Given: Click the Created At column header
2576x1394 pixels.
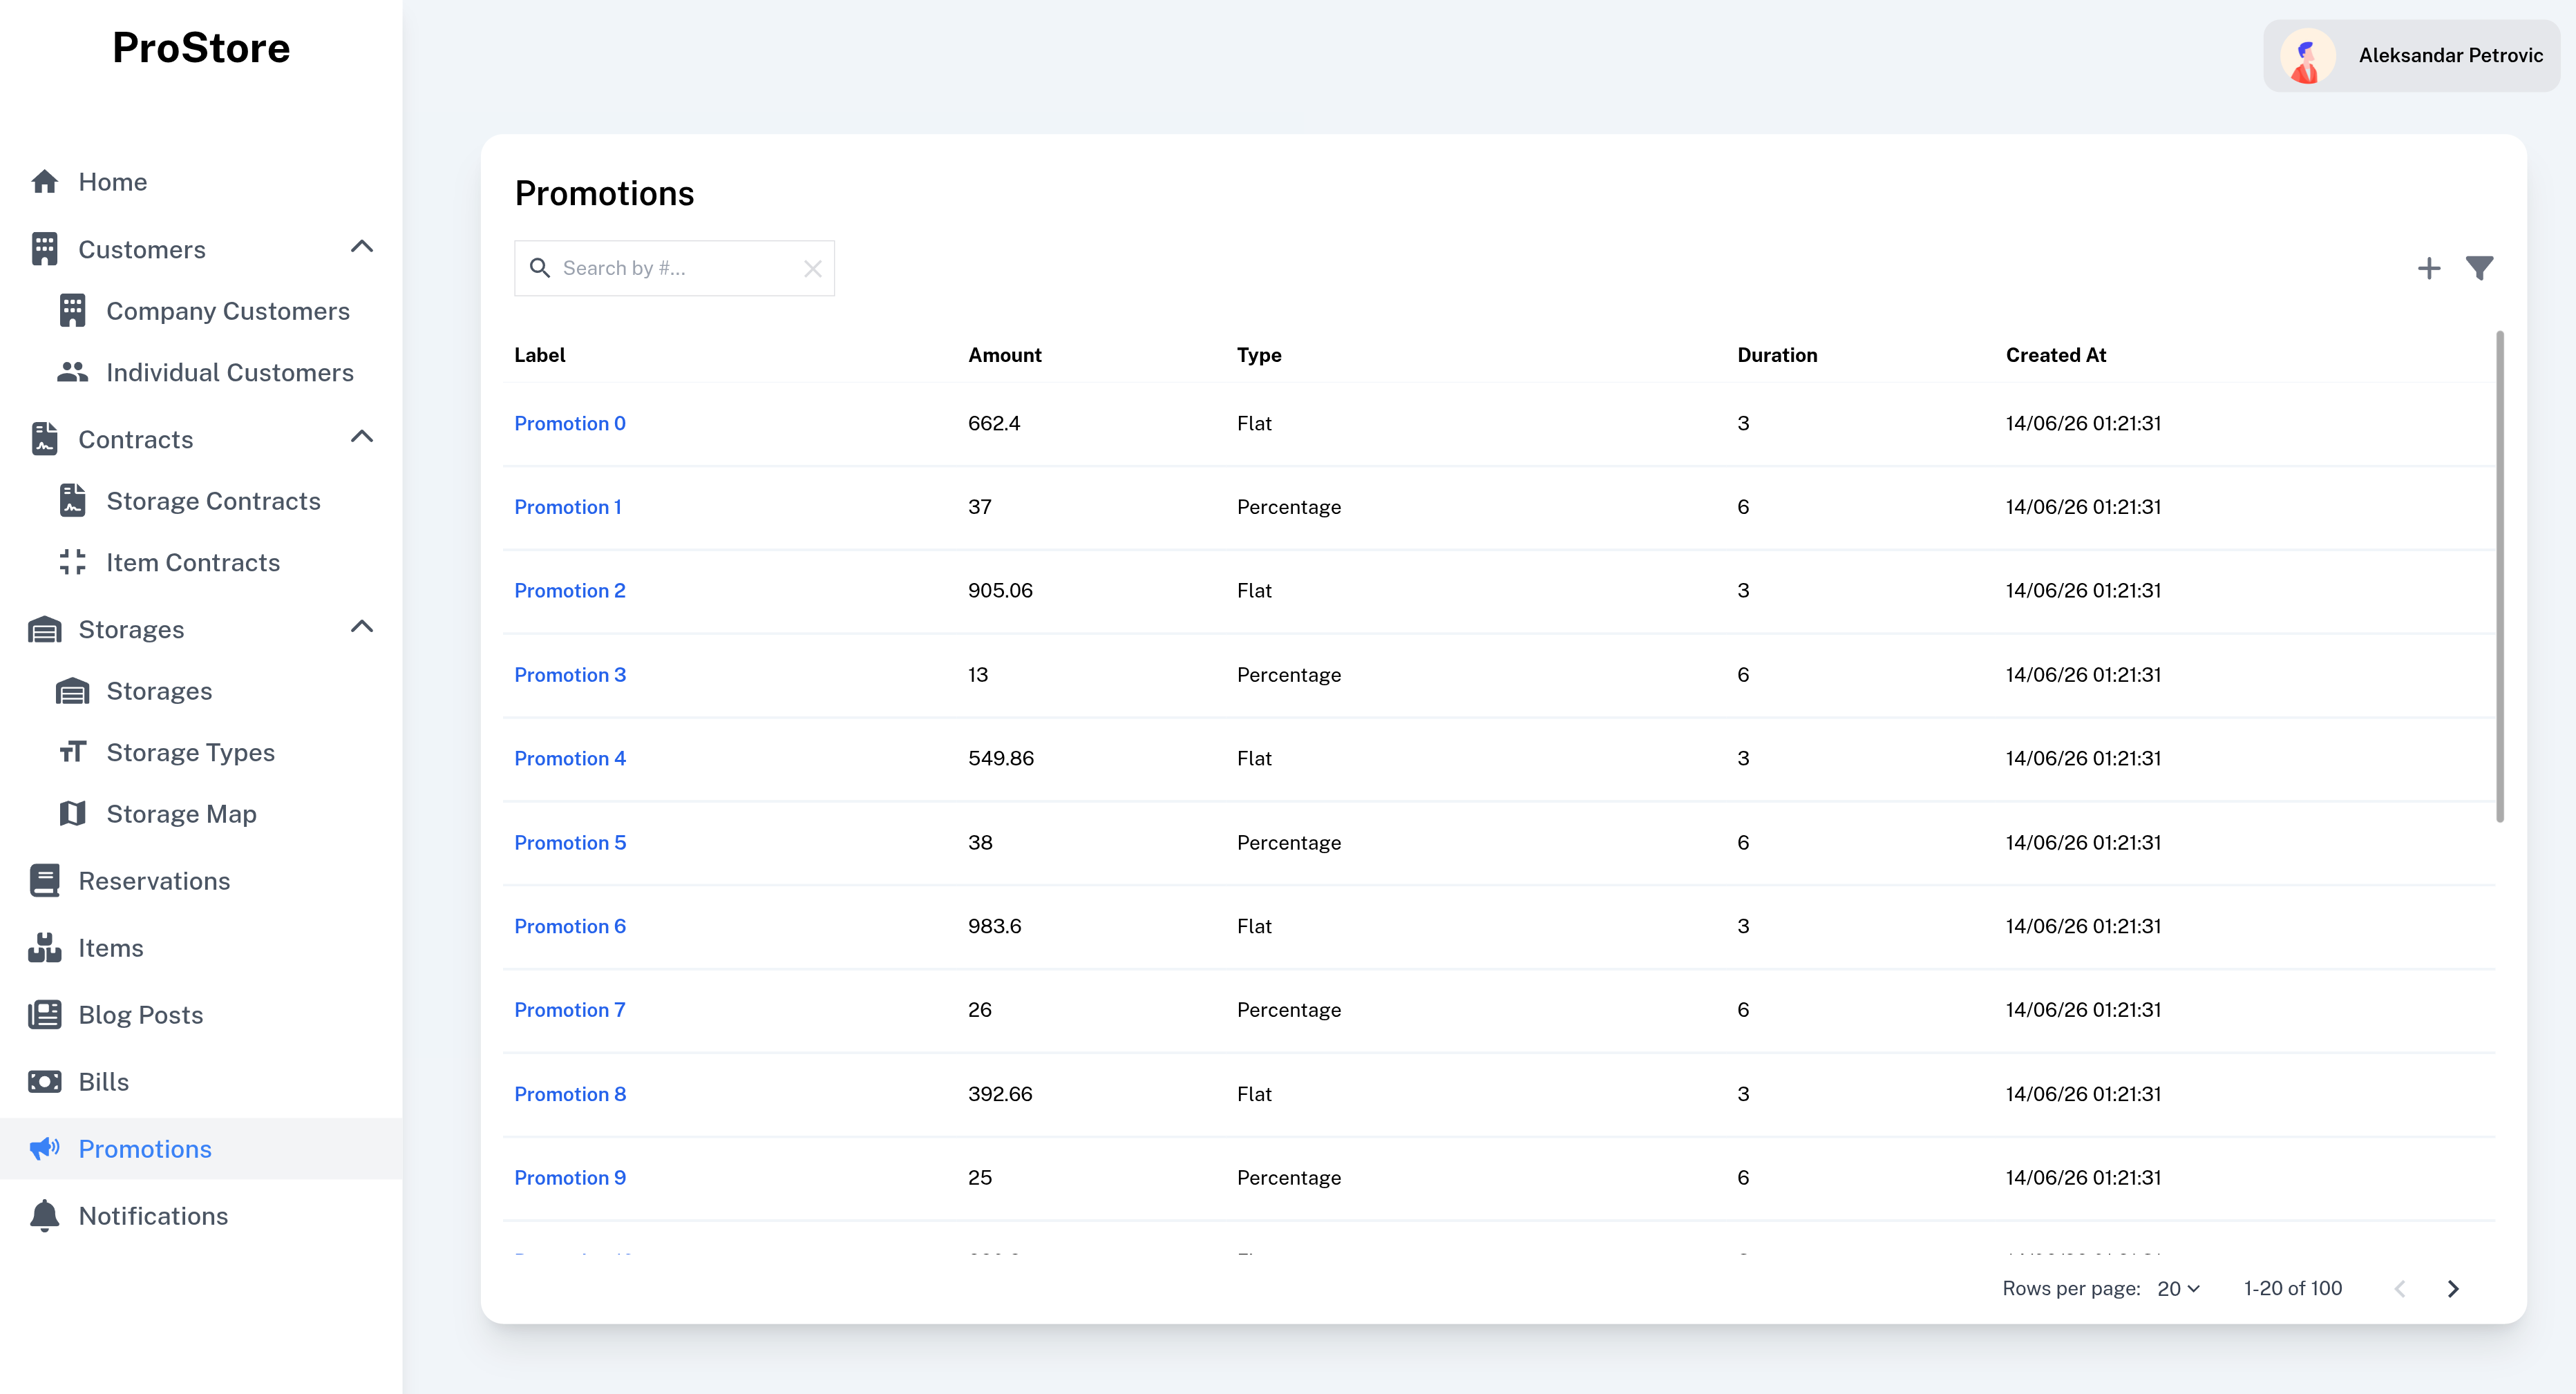Looking at the screenshot, I should tap(2056, 355).
